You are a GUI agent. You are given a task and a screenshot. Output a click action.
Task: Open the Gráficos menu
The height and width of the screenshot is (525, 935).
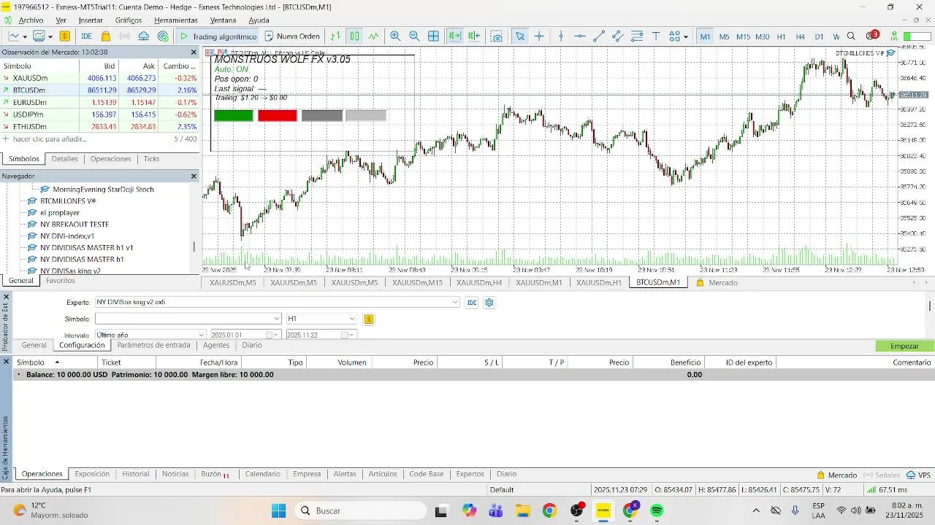pyautogui.click(x=129, y=20)
